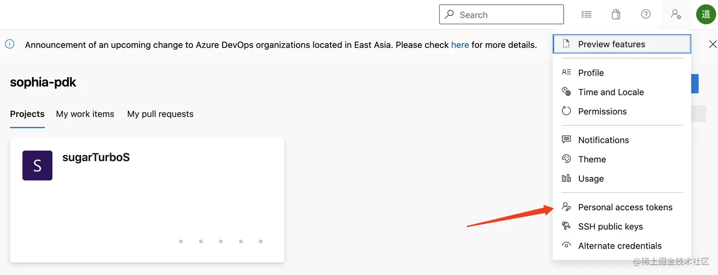Viewport: 718px width, 275px height.
Task: Select Notifications menu entry
Action: 622,140
